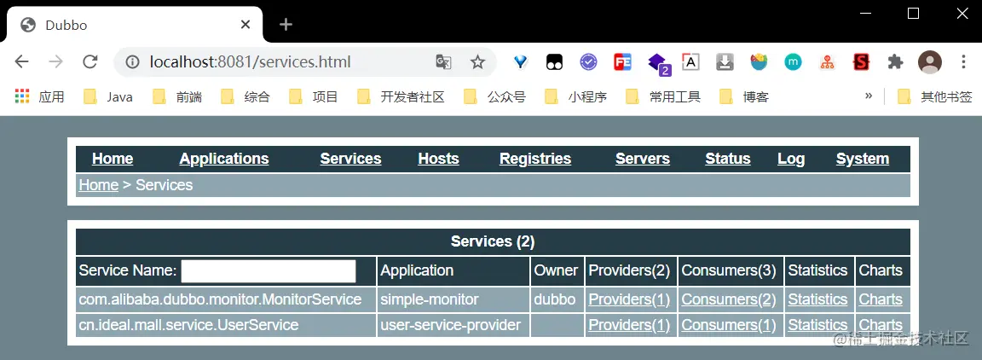Open the 公众号 bookmarks folder
This screenshot has height=360, width=982.
click(494, 96)
